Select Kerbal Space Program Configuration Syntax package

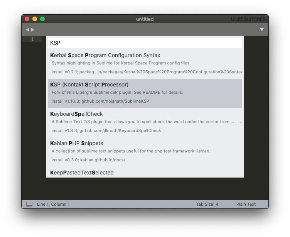point(105,55)
